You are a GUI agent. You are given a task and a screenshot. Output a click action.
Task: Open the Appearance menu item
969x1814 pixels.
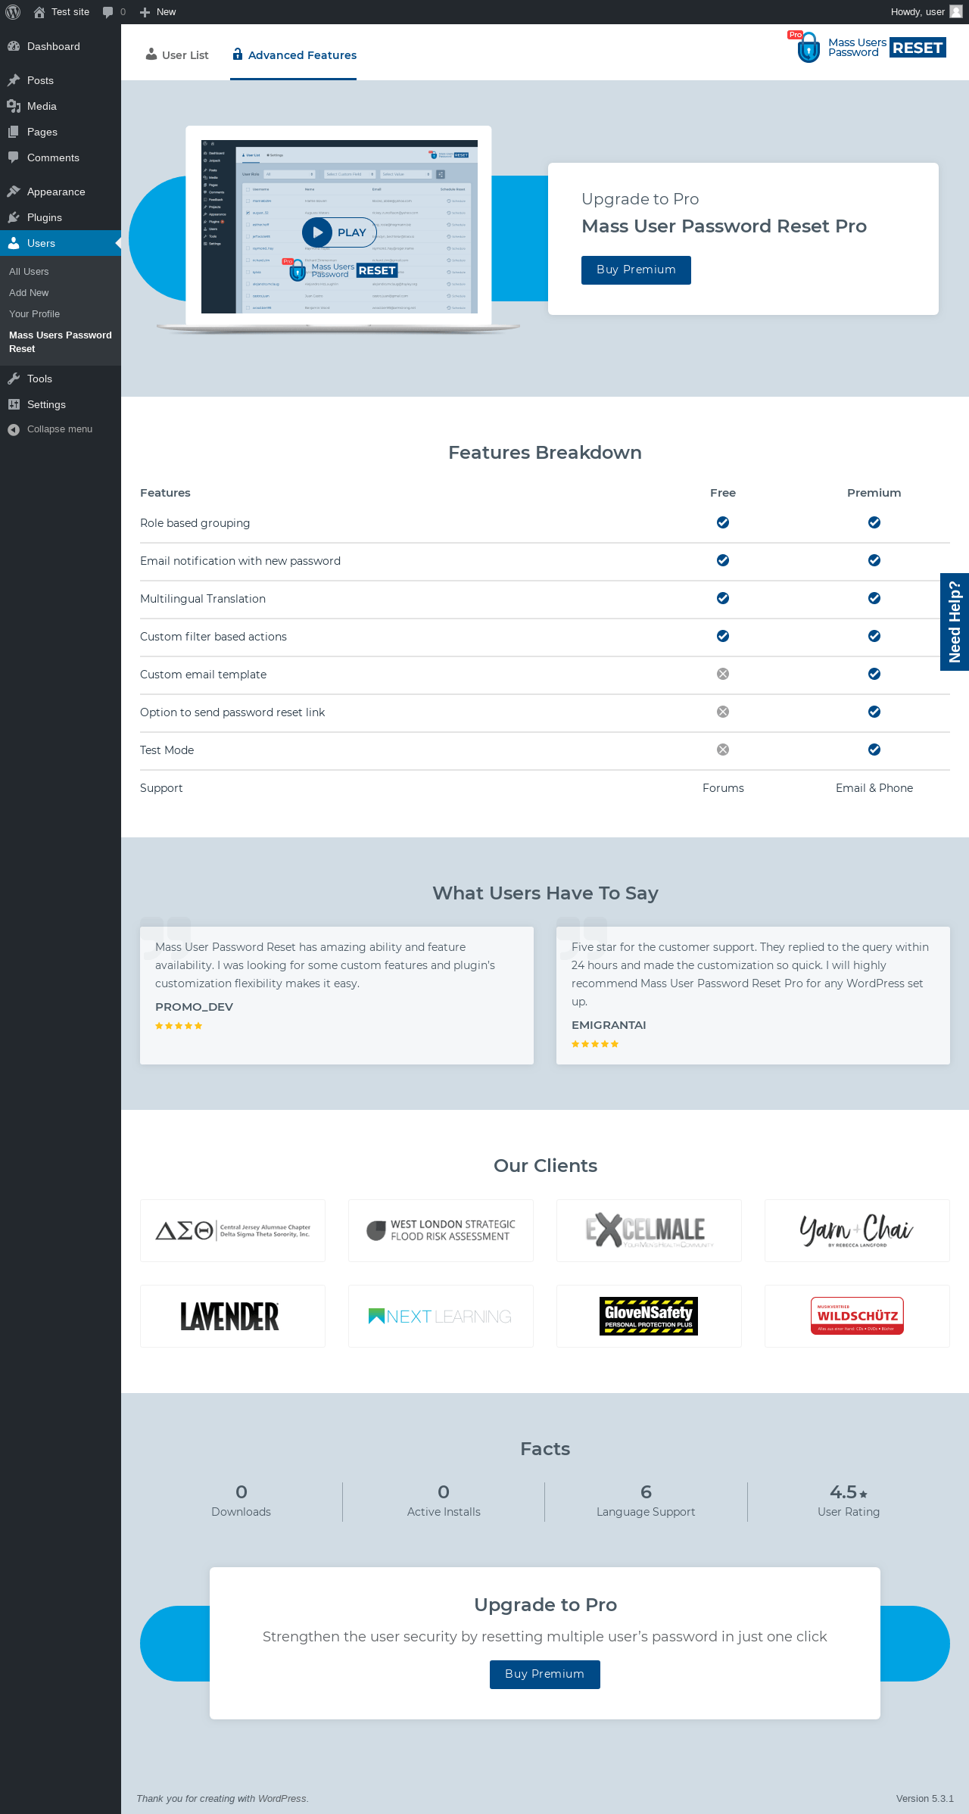(61, 192)
